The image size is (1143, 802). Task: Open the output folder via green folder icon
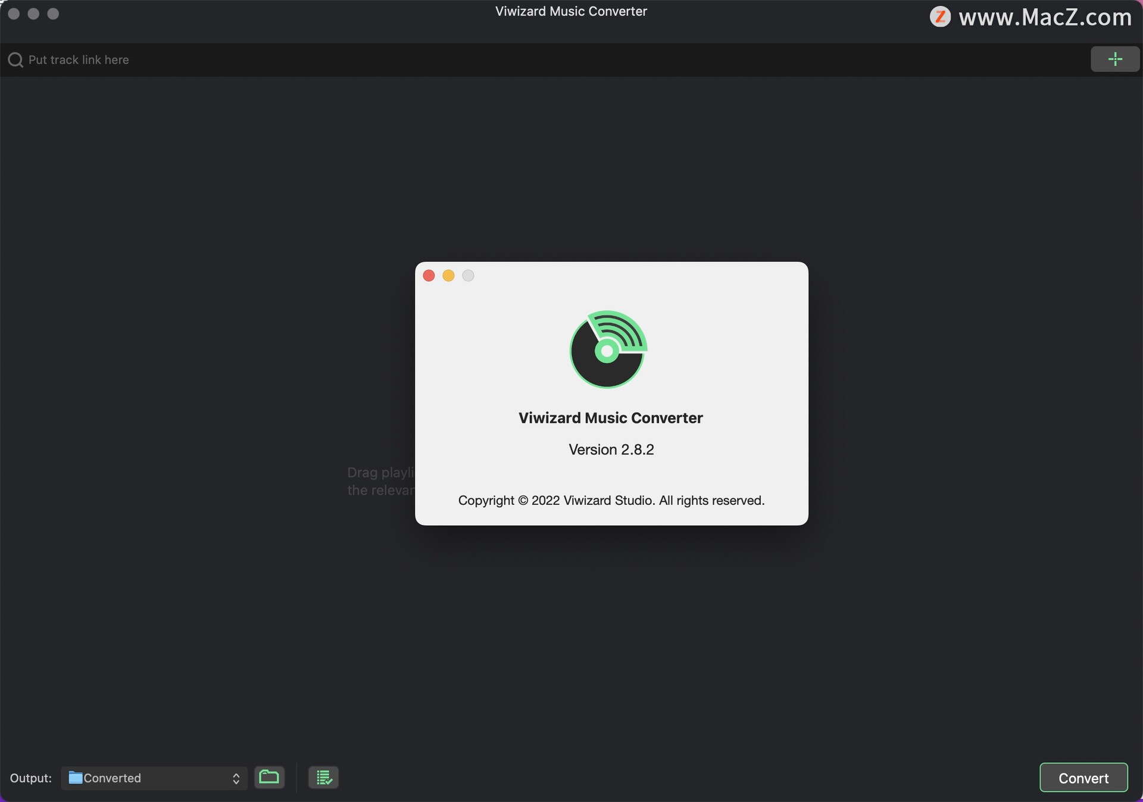(x=269, y=777)
